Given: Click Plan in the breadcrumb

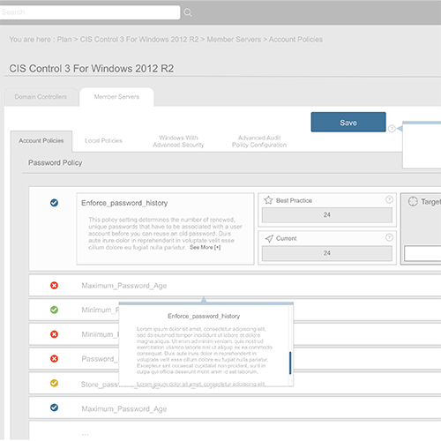Looking at the screenshot, I should [x=64, y=40].
